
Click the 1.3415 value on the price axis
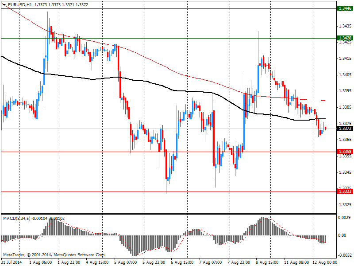click(345, 59)
